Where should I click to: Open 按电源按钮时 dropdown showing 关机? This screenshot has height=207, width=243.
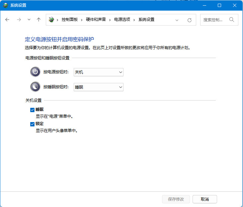pos(99,72)
